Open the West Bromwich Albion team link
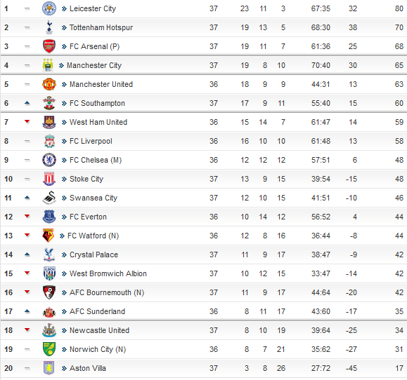The width and height of the screenshot is (407, 380). (108, 273)
